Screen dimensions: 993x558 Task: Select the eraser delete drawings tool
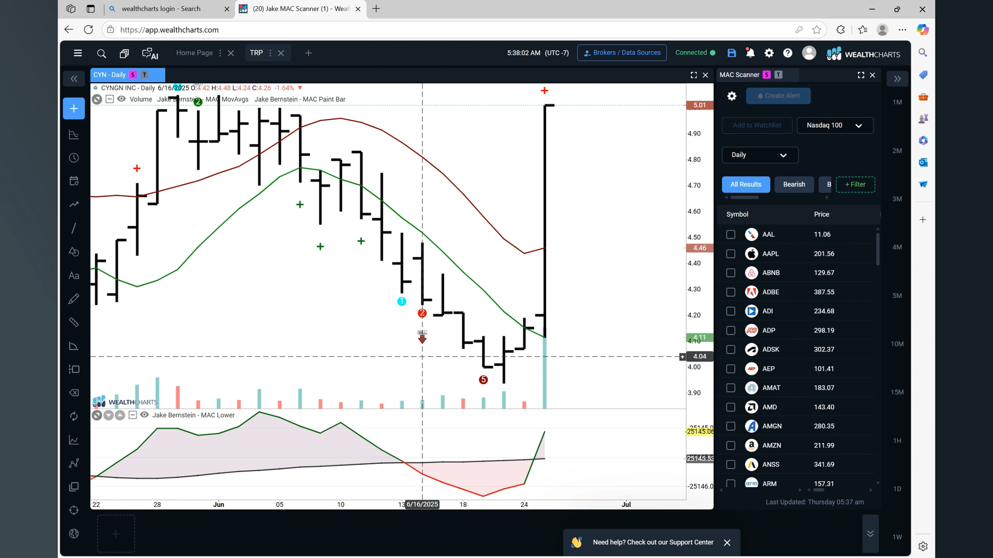[74, 393]
